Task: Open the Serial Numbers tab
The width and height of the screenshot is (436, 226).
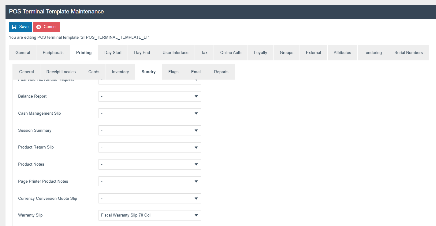Action: 408,53
